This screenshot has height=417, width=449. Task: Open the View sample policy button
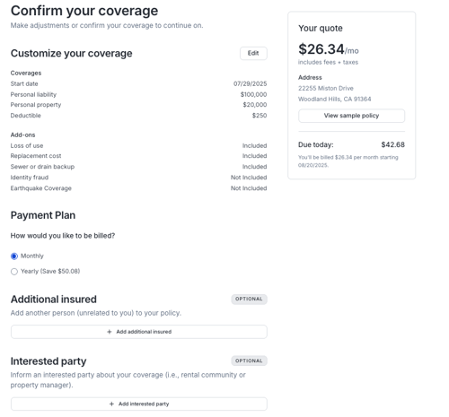[351, 116]
